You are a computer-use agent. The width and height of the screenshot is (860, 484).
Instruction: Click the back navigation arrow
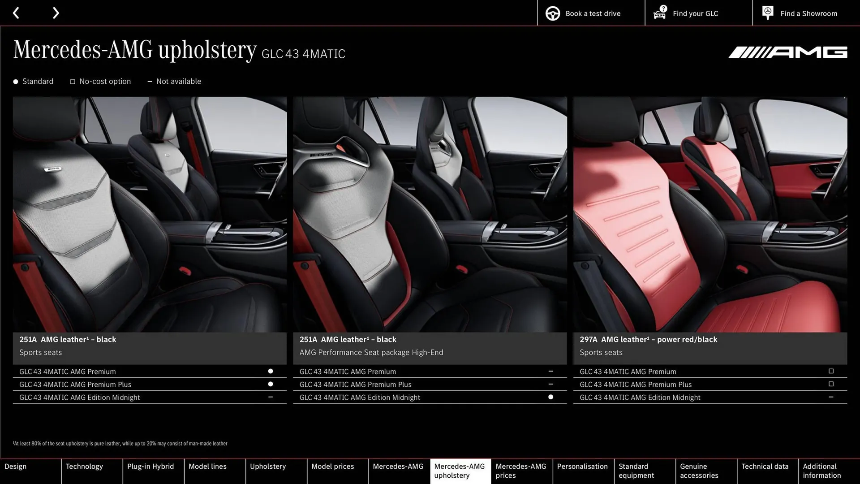click(x=17, y=13)
